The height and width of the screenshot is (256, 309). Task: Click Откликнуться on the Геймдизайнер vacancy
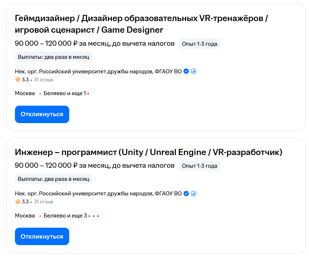(x=42, y=114)
